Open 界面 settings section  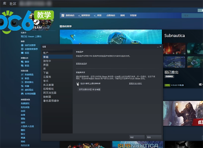46,65
